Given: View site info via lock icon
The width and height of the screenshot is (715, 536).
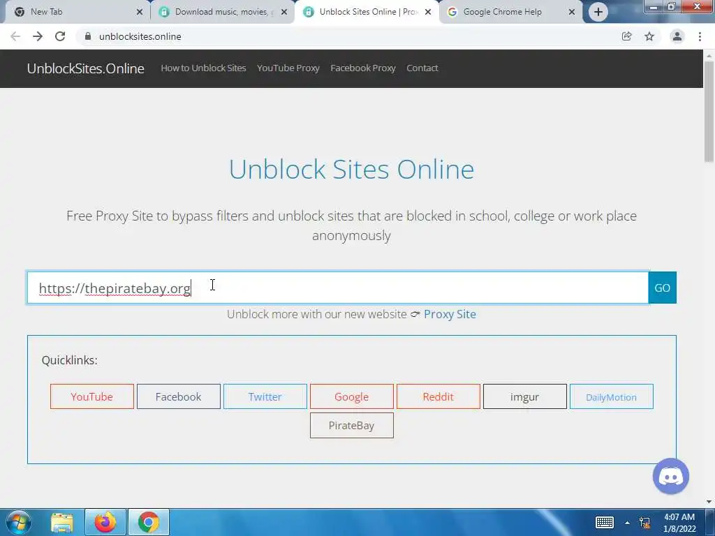Looking at the screenshot, I should (x=88, y=36).
